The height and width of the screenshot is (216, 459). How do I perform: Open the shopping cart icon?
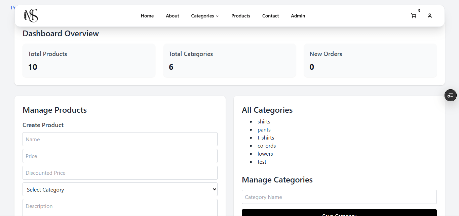(414, 16)
